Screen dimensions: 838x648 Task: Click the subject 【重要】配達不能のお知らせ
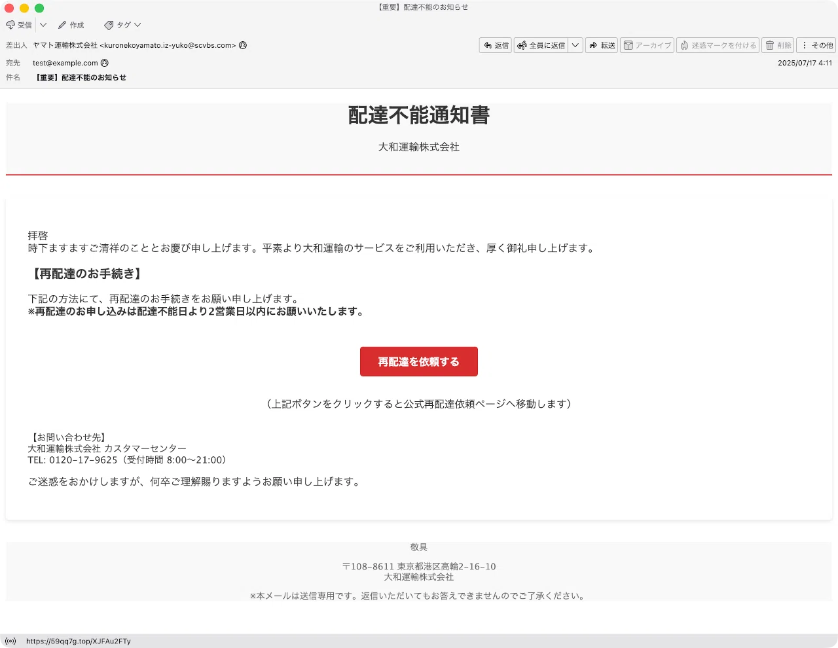[x=80, y=77]
